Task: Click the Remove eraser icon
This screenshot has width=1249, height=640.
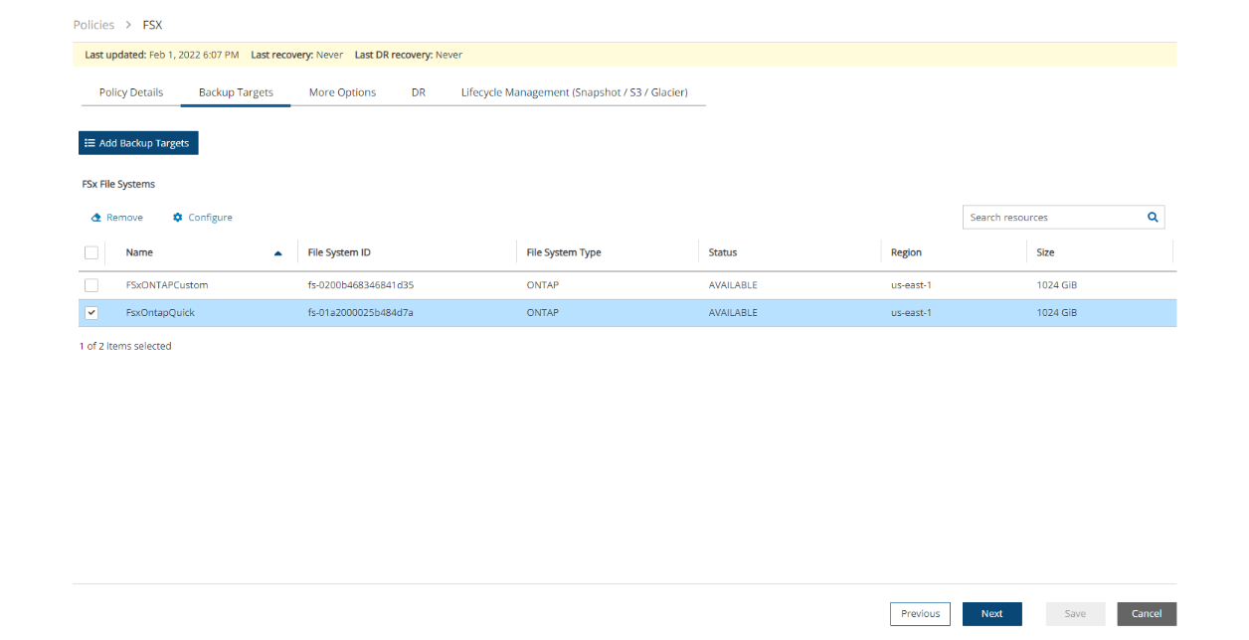Action: 96,218
